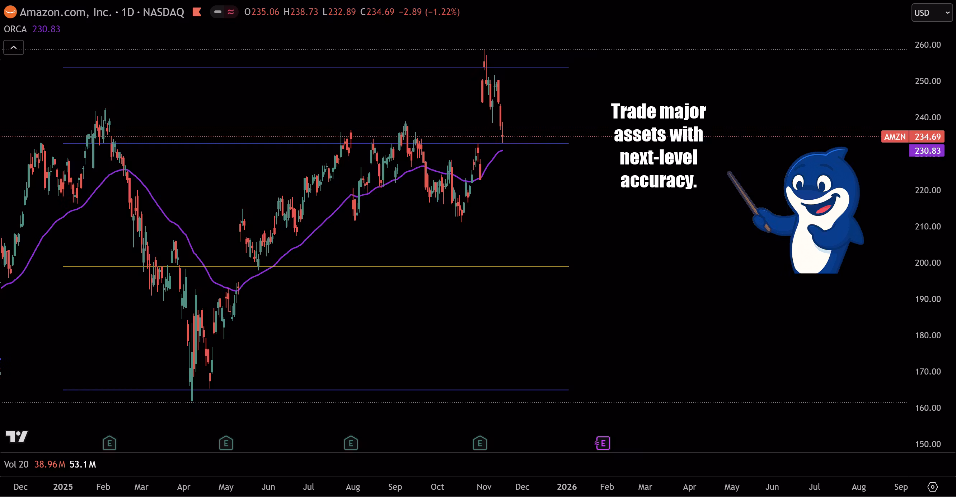
Task: Open the November earnings marker
Action: point(479,443)
